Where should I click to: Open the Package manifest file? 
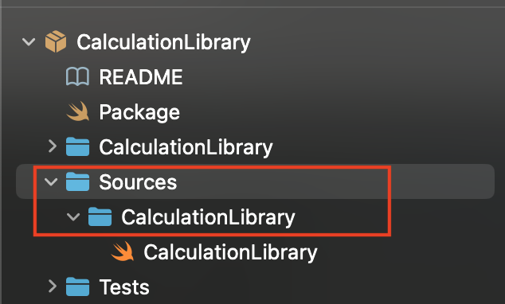(139, 112)
